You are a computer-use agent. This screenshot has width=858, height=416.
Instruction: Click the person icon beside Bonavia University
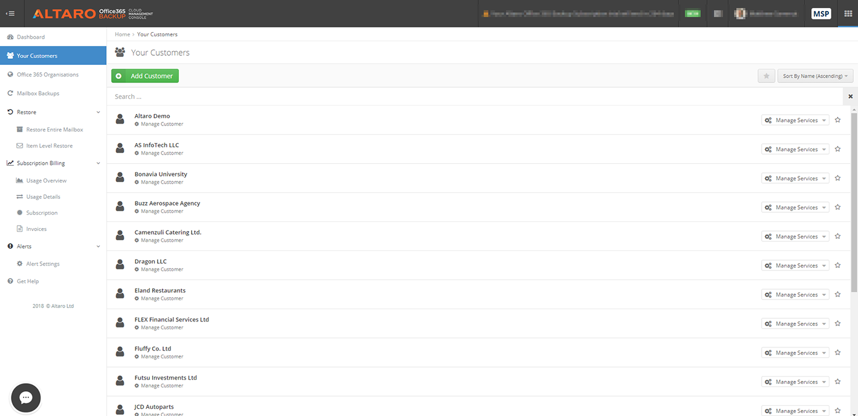[x=120, y=178]
